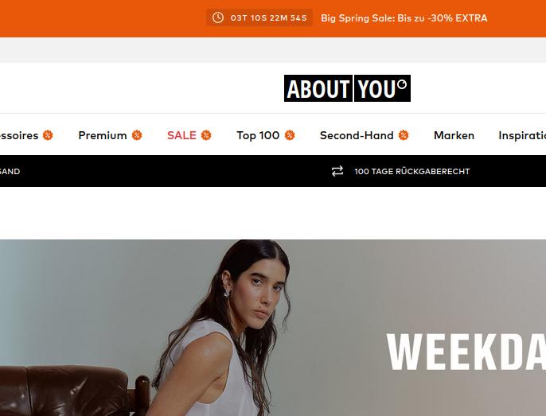Click the ABOUT YOU logo
This screenshot has height=416, width=546.
pyautogui.click(x=347, y=88)
